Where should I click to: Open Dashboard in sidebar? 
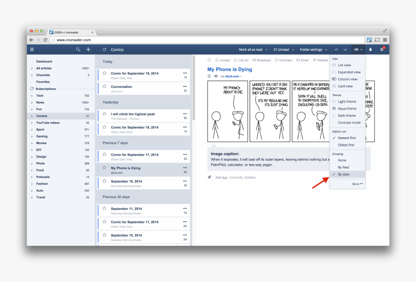point(44,61)
